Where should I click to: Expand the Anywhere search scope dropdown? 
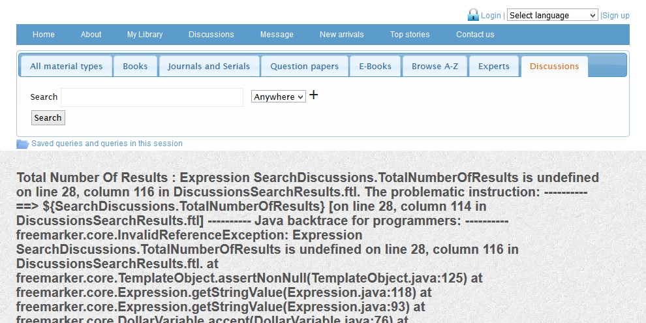[x=278, y=97]
